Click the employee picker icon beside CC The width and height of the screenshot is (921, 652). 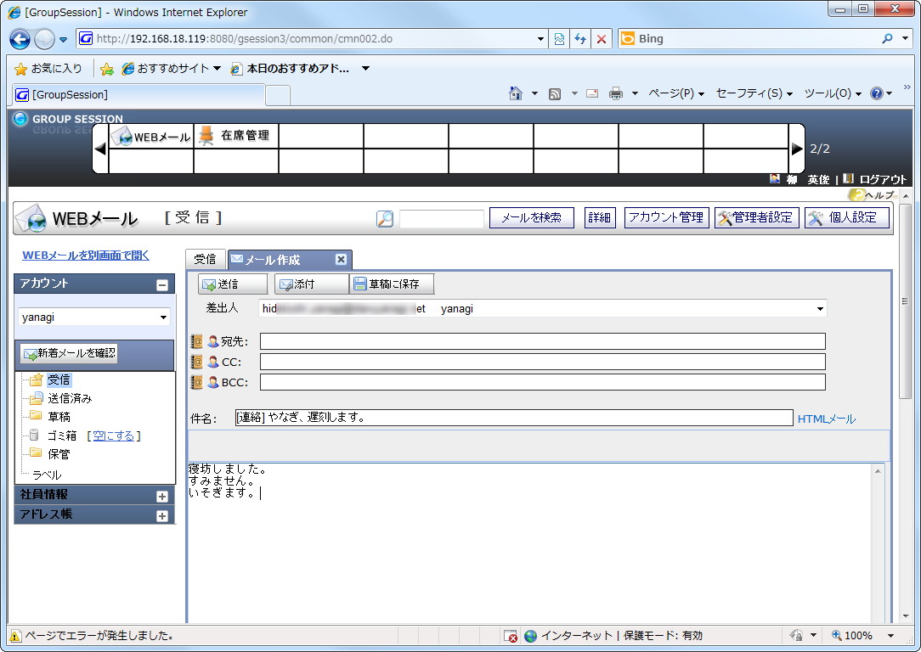[214, 362]
